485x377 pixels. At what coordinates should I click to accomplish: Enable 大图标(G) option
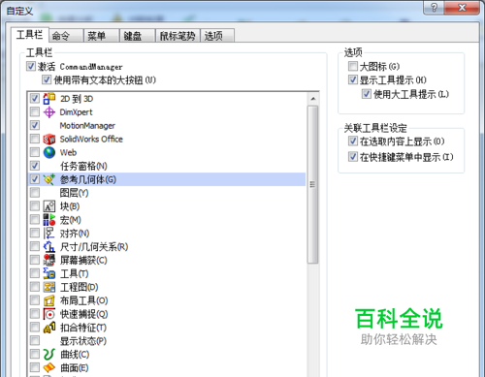(353, 66)
